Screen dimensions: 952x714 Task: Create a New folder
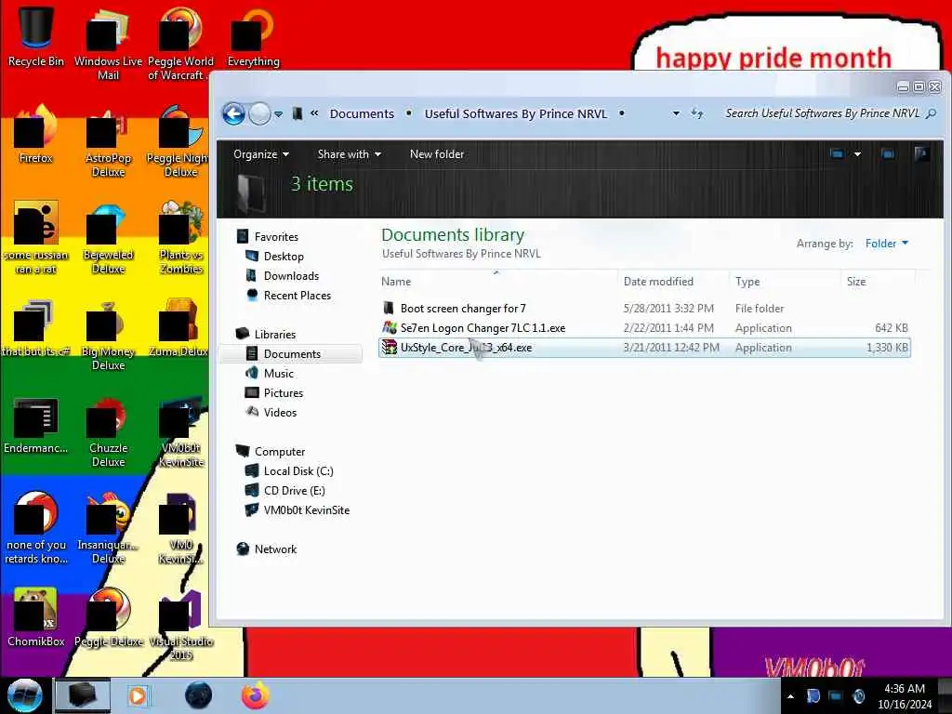[437, 154]
